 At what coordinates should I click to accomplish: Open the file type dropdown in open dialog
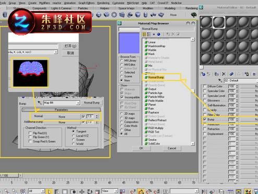coord(56,52)
